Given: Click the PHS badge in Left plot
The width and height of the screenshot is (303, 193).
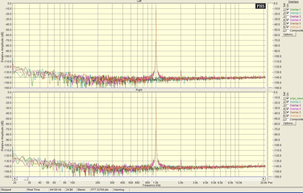Looking at the screenshot, I should click(260, 6).
